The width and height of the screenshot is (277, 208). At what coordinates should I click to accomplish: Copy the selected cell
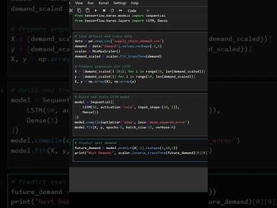pyautogui.click(x=79, y=10)
